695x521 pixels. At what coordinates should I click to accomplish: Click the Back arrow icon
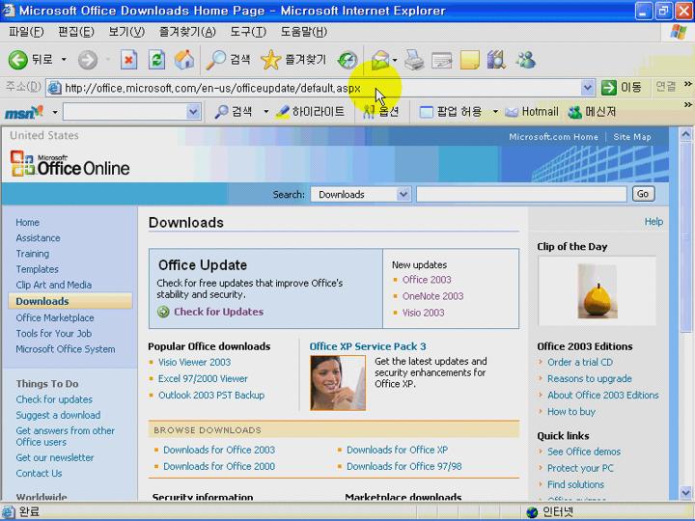coord(17,60)
